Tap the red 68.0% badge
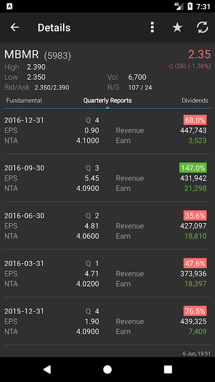Screen dimensions: 215x382 [195, 120]
